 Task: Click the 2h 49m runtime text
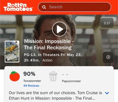click(x=32, y=60)
